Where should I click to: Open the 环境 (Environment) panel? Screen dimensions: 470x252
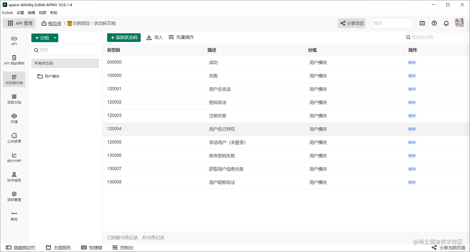click(14, 118)
